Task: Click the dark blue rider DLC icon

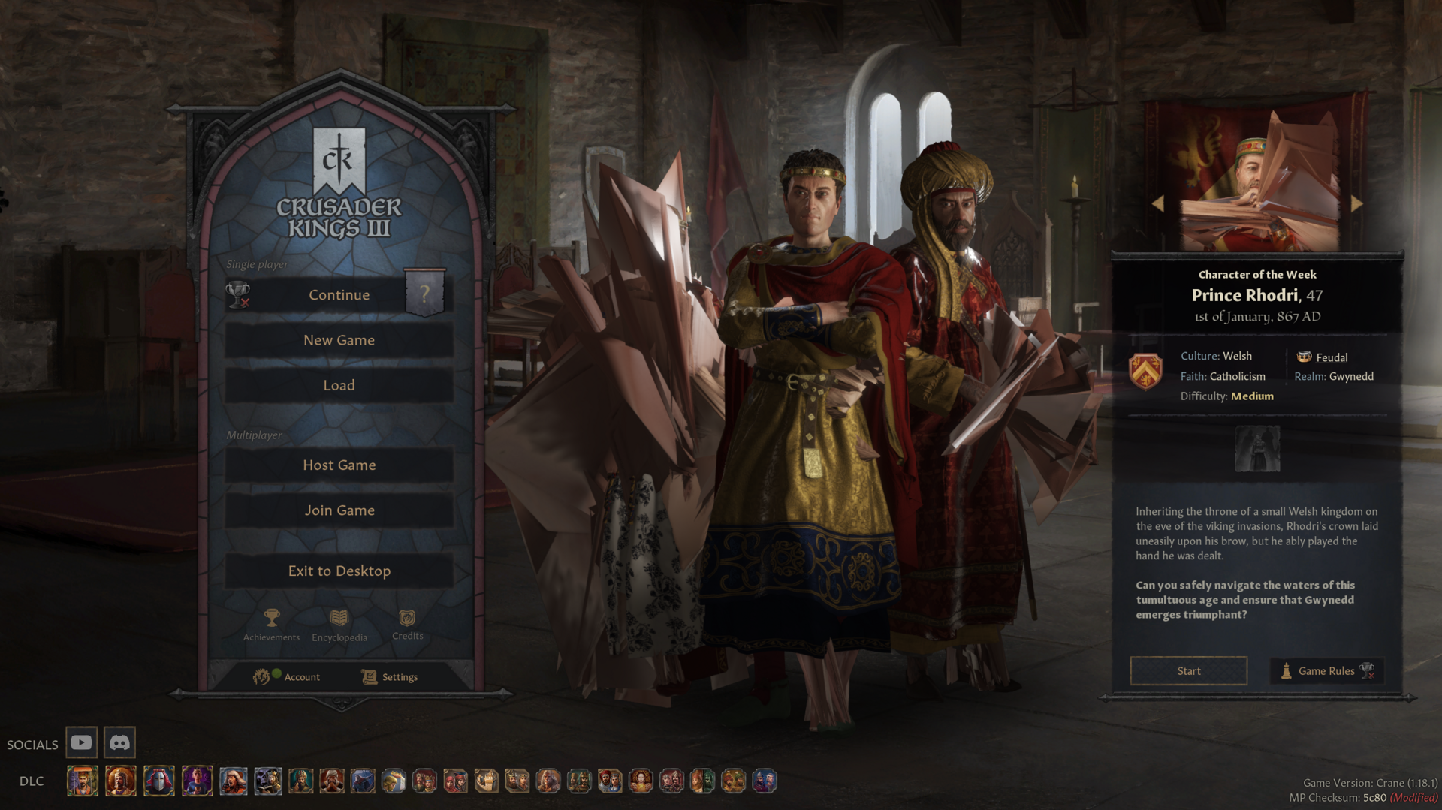Action: click(363, 781)
